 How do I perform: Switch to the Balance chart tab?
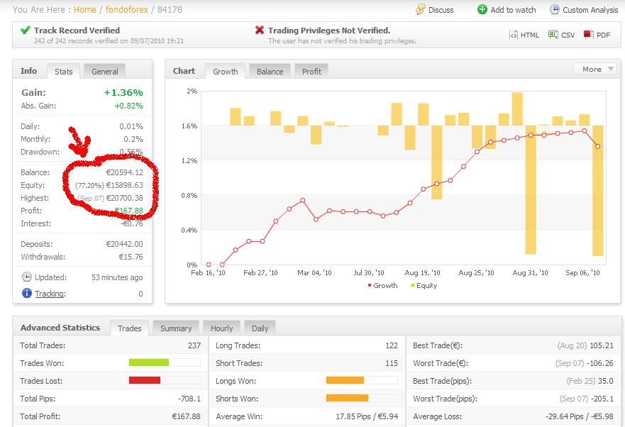pyautogui.click(x=270, y=71)
